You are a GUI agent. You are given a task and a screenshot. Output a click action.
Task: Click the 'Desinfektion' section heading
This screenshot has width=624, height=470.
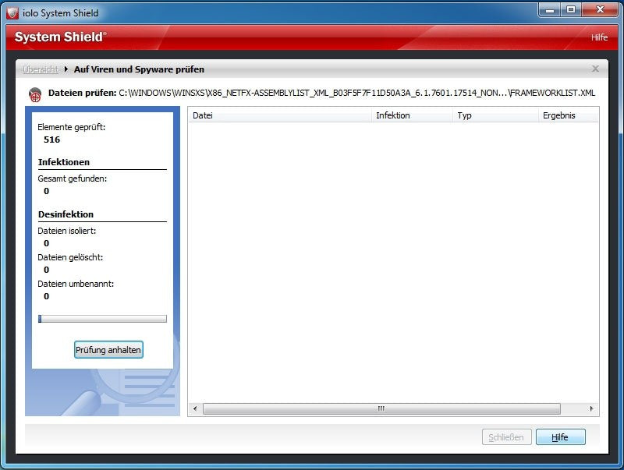click(x=66, y=214)
